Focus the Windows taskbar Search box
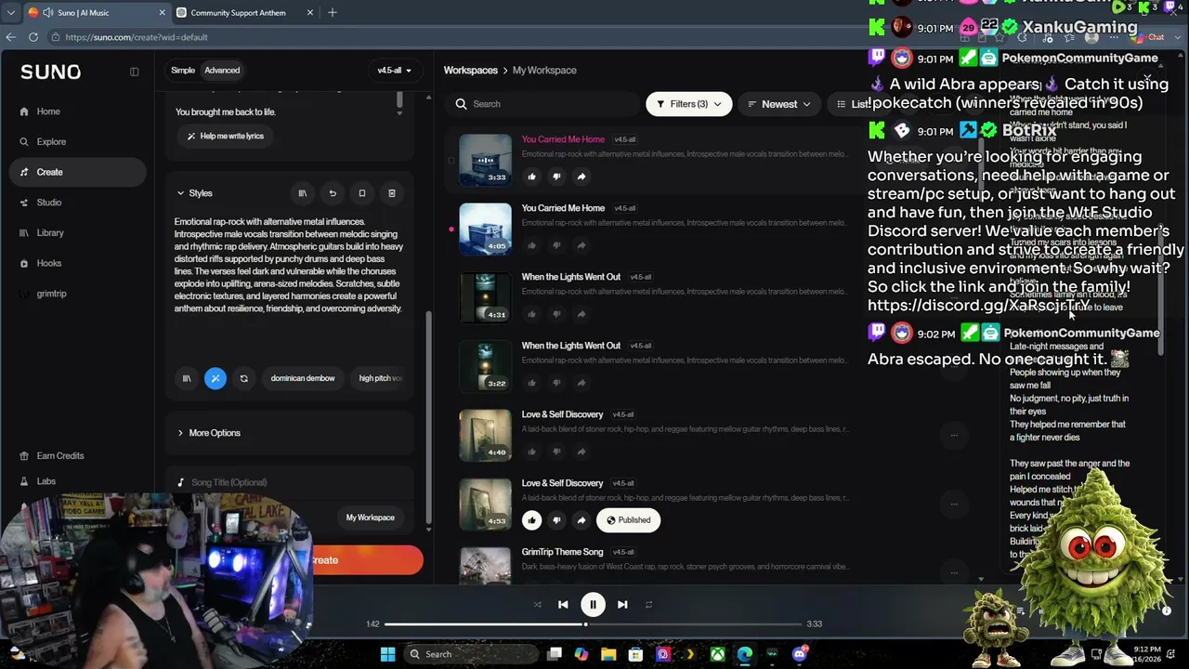 point(470,654)
